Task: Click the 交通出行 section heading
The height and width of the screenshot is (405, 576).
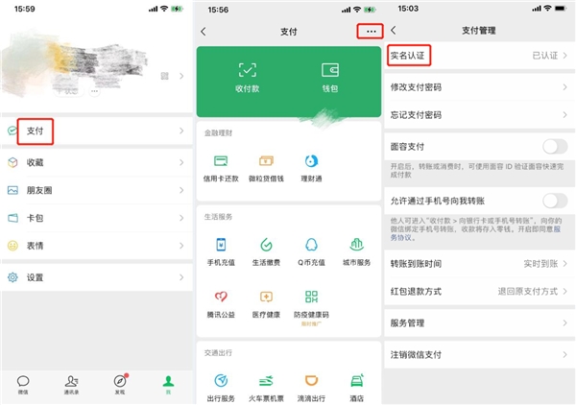Action: [218, 353]
